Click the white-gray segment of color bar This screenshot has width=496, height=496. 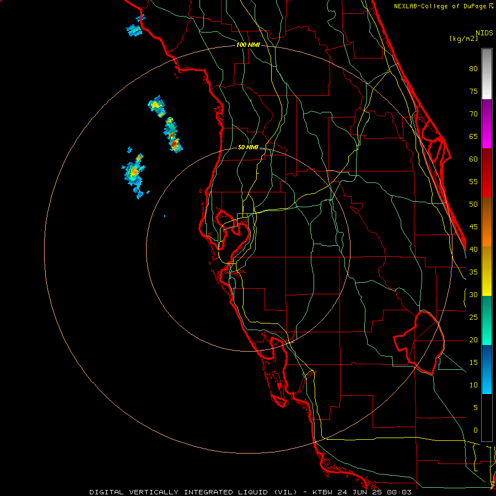coord(487,74)
